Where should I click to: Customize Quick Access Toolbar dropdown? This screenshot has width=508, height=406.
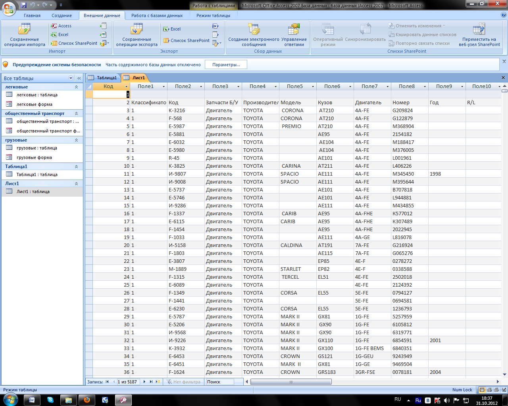pyautogui.click(x=61, y=5)
